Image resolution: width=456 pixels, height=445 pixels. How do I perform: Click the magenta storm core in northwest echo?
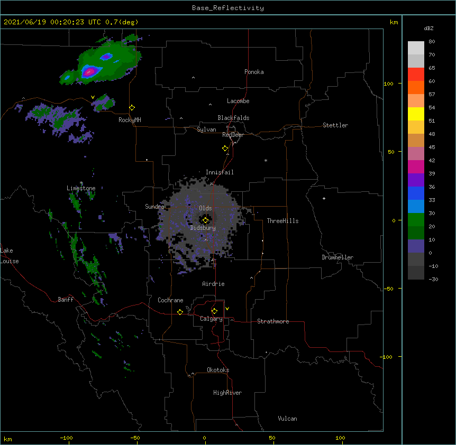pyautogui.click(x=89, y=71)
